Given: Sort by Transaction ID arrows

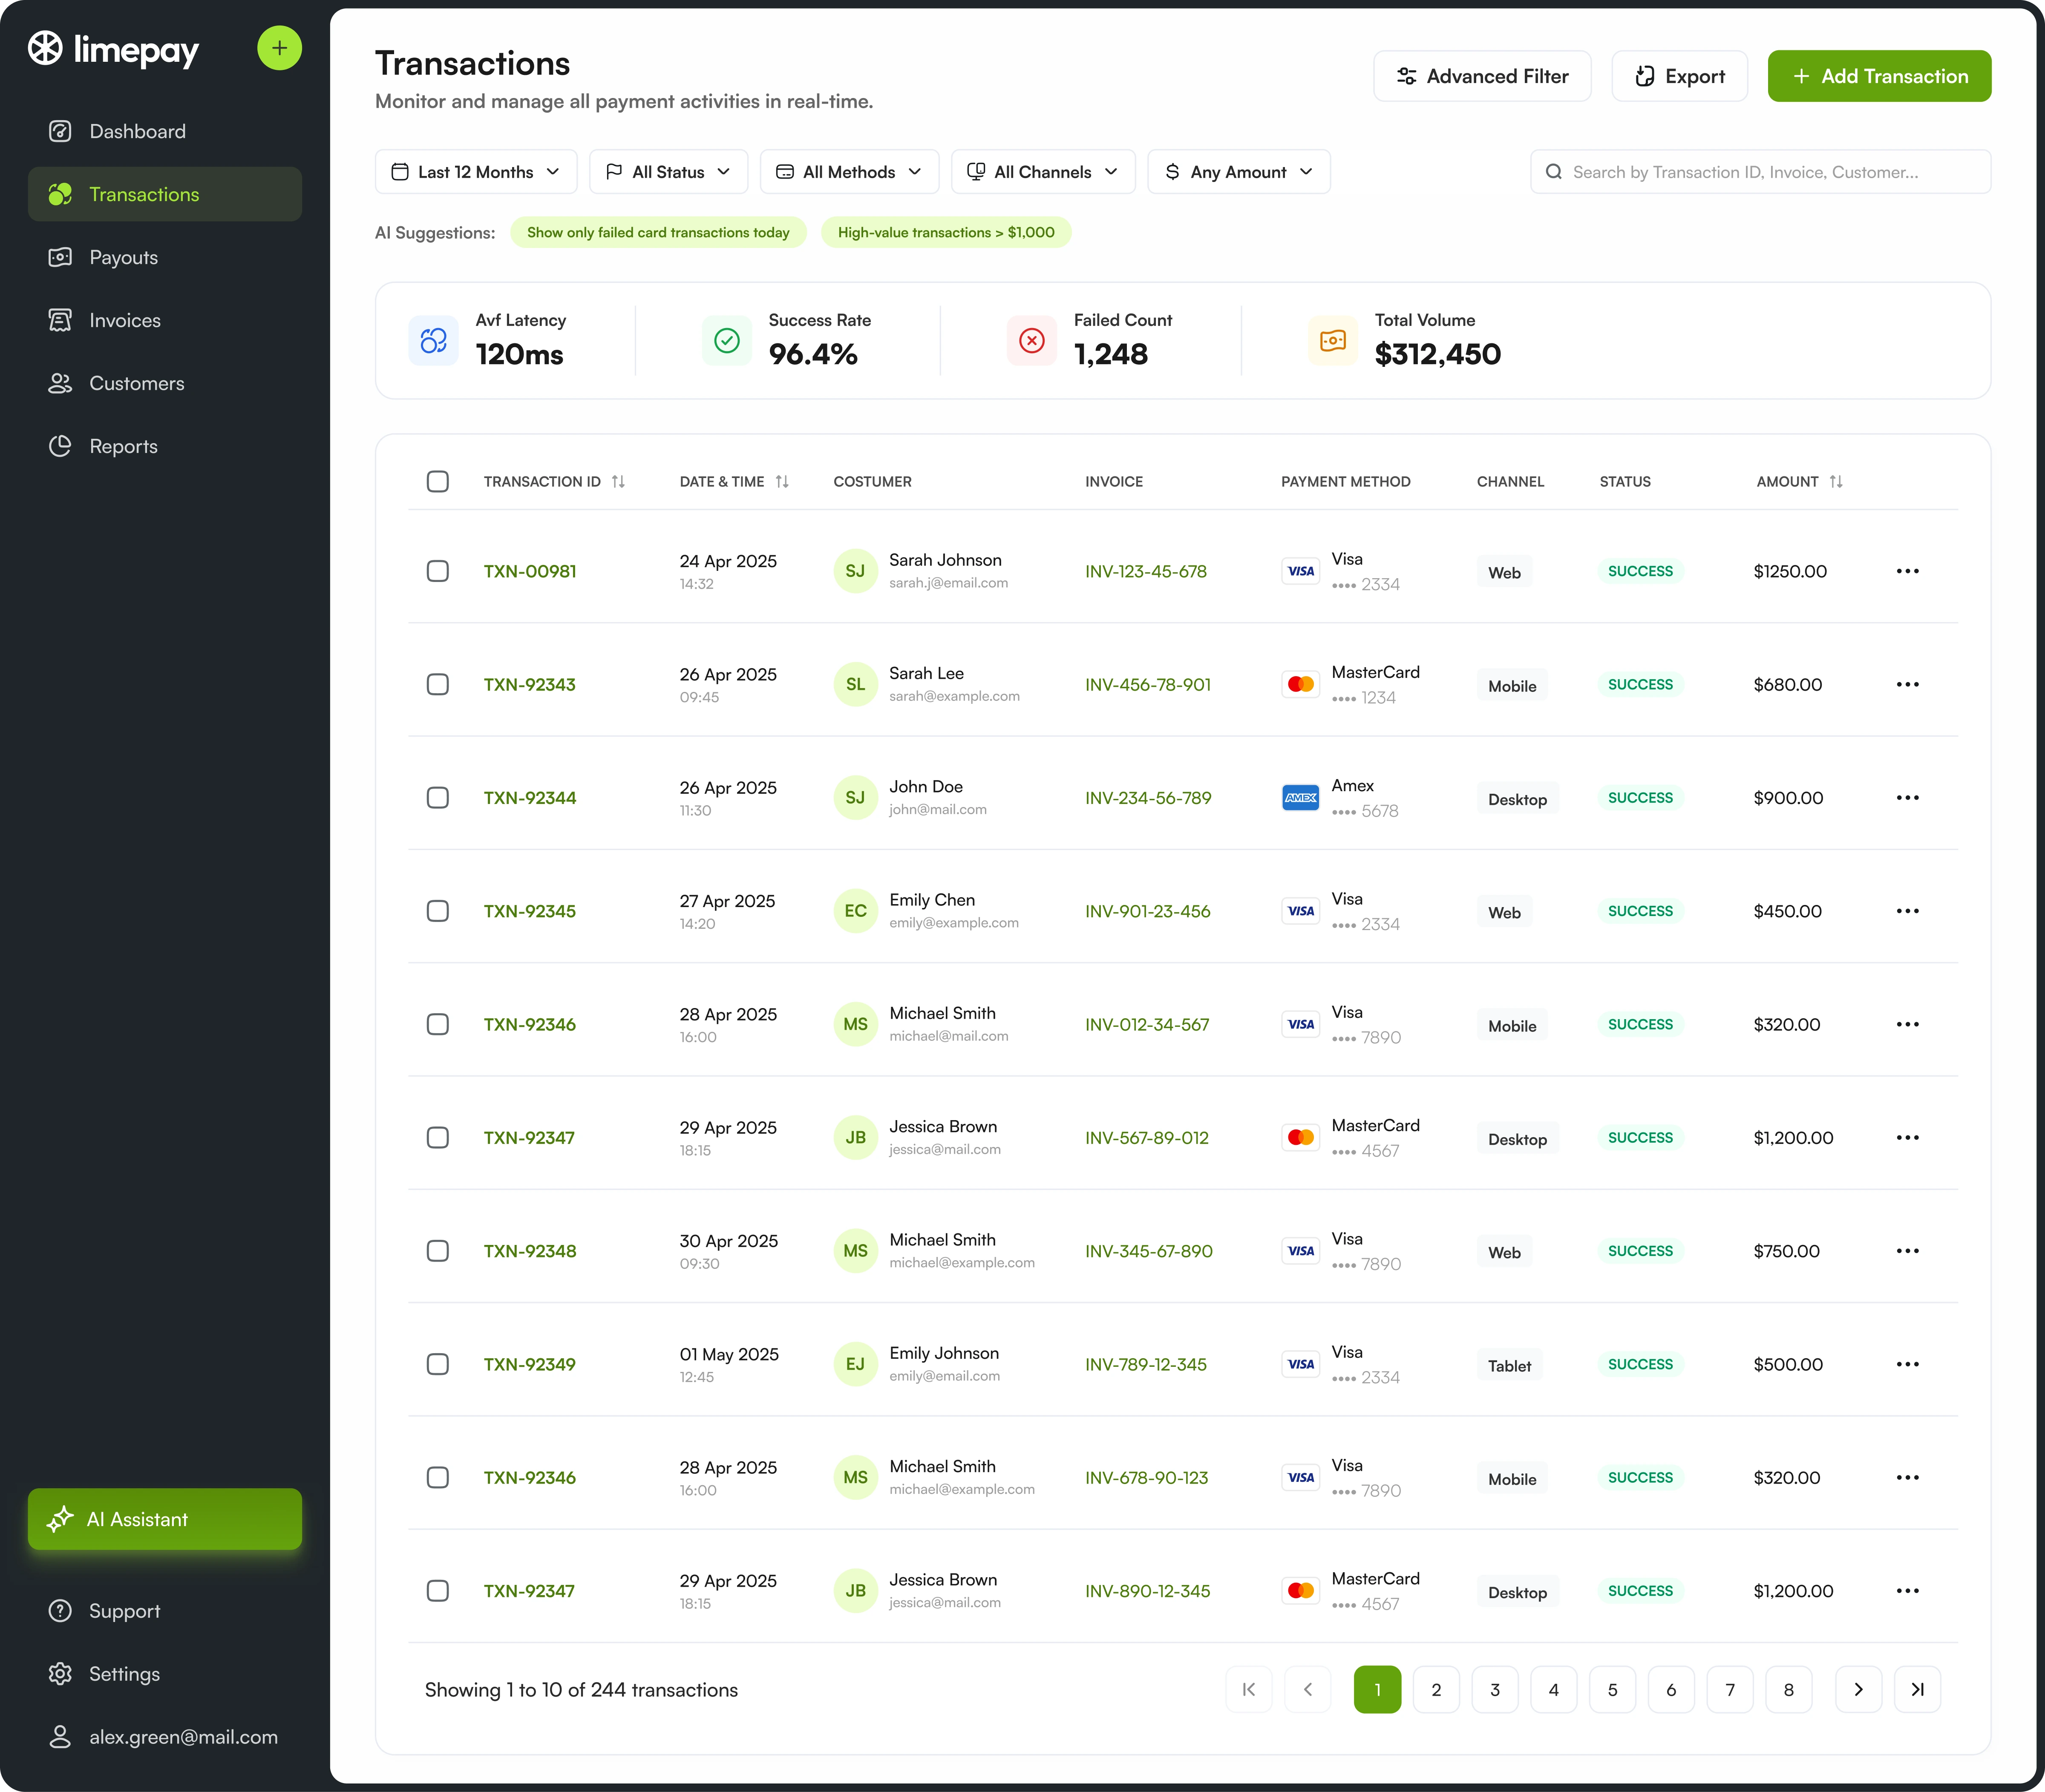Looking at the screenshot, I should [618, 481].
